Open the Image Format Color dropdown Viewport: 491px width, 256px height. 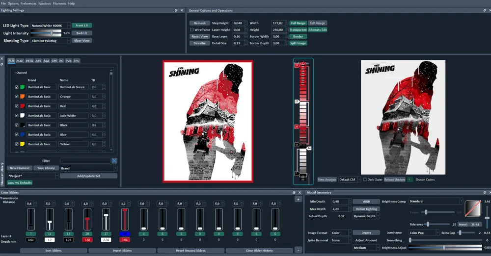click(x=341, y=233)
